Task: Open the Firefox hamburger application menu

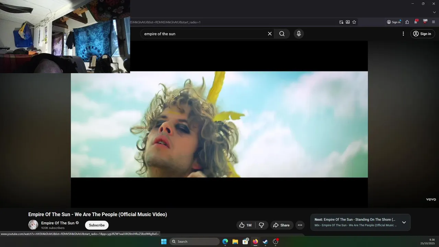Action: 434,22
